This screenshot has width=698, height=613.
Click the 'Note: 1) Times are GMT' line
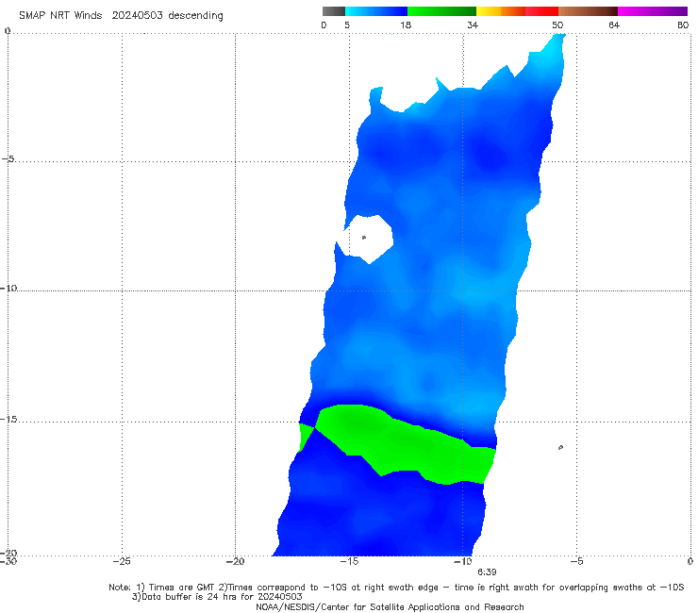(x=396, y=588)
